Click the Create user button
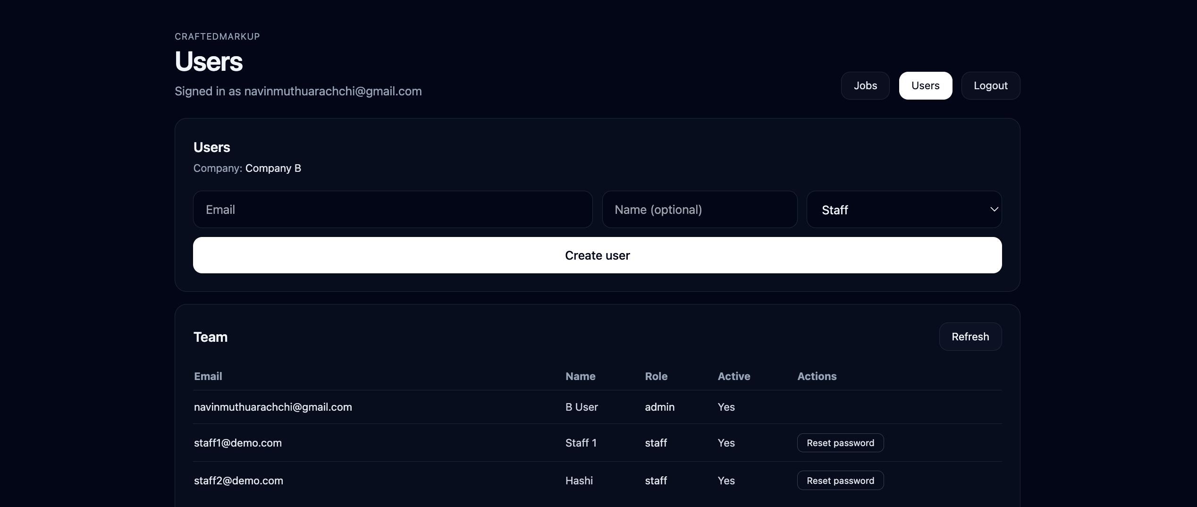This screenshot has width=1197, height=507. click(x=597, y=255)
